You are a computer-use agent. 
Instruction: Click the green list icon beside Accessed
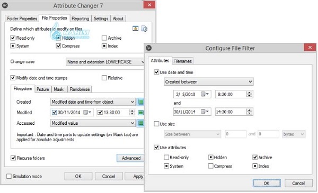click(141, 123)
